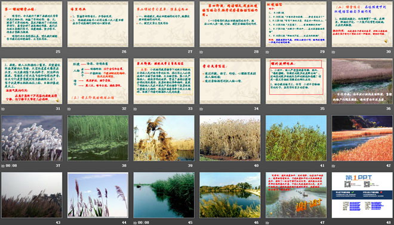Click slide number label 40
Image resolution: width=394 pixels, height=225 pixels.
coord(256,166)
